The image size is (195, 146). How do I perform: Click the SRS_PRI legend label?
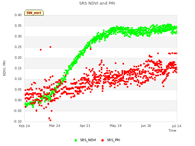coord(113,140)
